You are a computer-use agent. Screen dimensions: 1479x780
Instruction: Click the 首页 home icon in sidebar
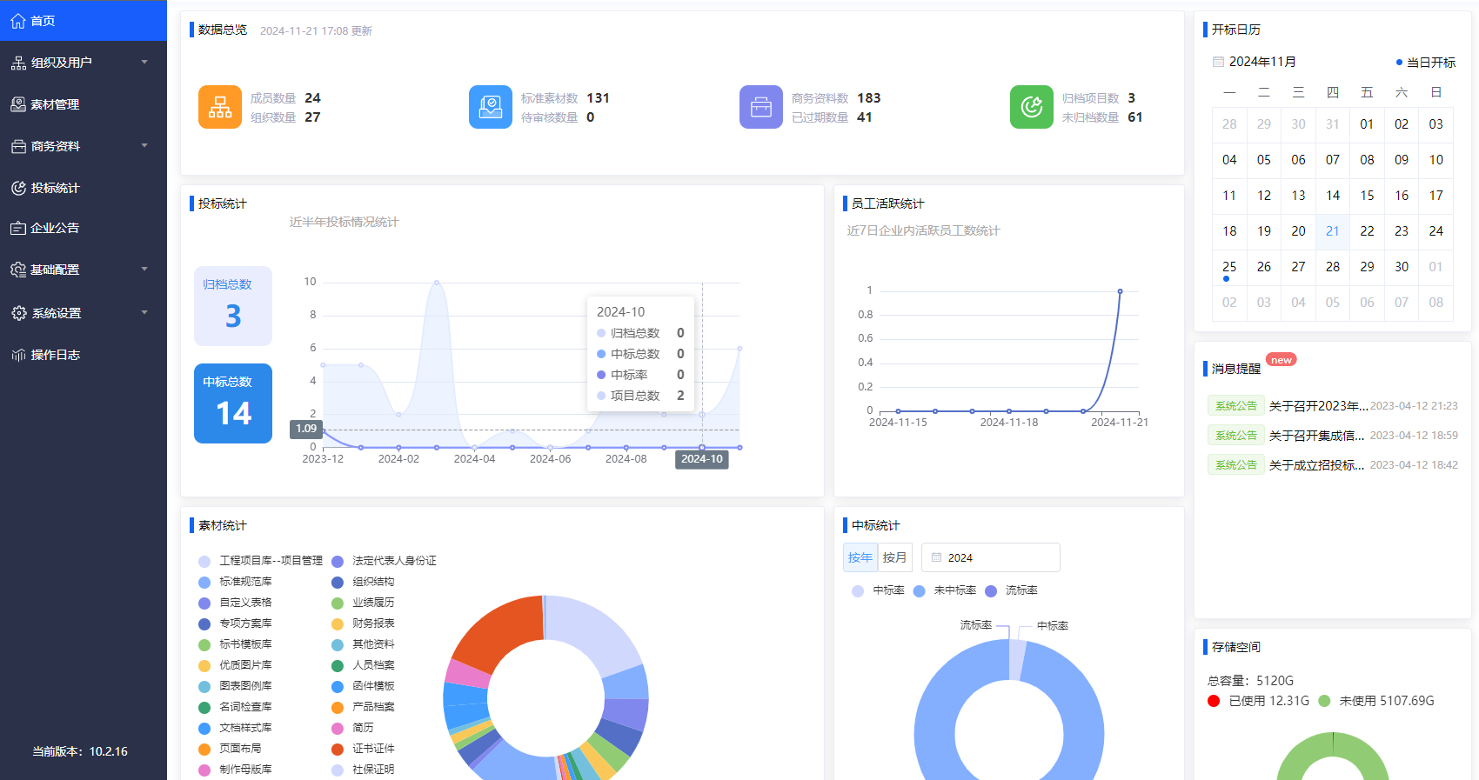17,21
